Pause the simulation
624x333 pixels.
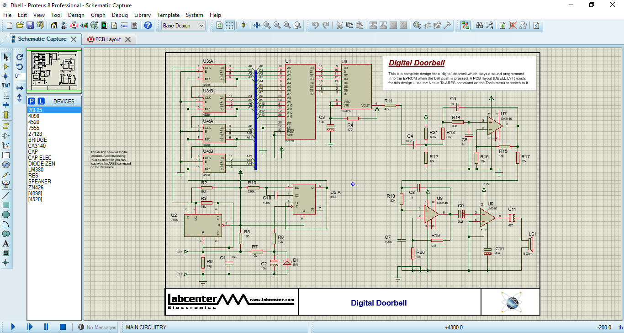pyautogui.click(x=46, y=327)
